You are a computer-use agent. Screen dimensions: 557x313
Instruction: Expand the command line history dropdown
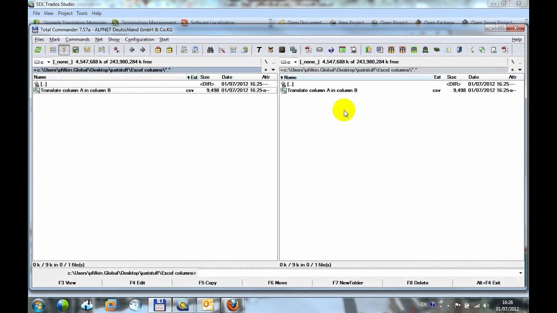520,273
